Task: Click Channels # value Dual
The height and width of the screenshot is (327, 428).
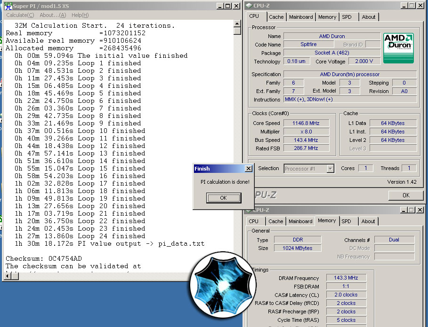Action: (x=394, y=240)
